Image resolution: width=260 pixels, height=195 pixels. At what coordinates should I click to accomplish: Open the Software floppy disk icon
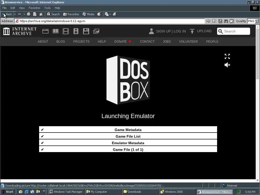86,31
